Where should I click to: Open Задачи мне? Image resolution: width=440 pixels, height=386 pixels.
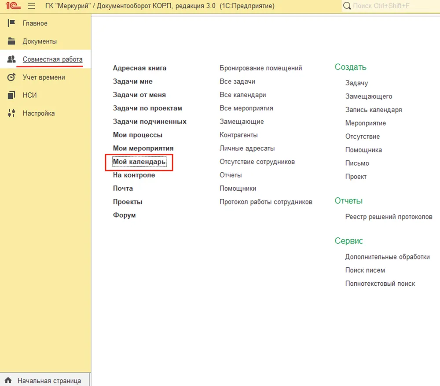click(x=133, y=82)
